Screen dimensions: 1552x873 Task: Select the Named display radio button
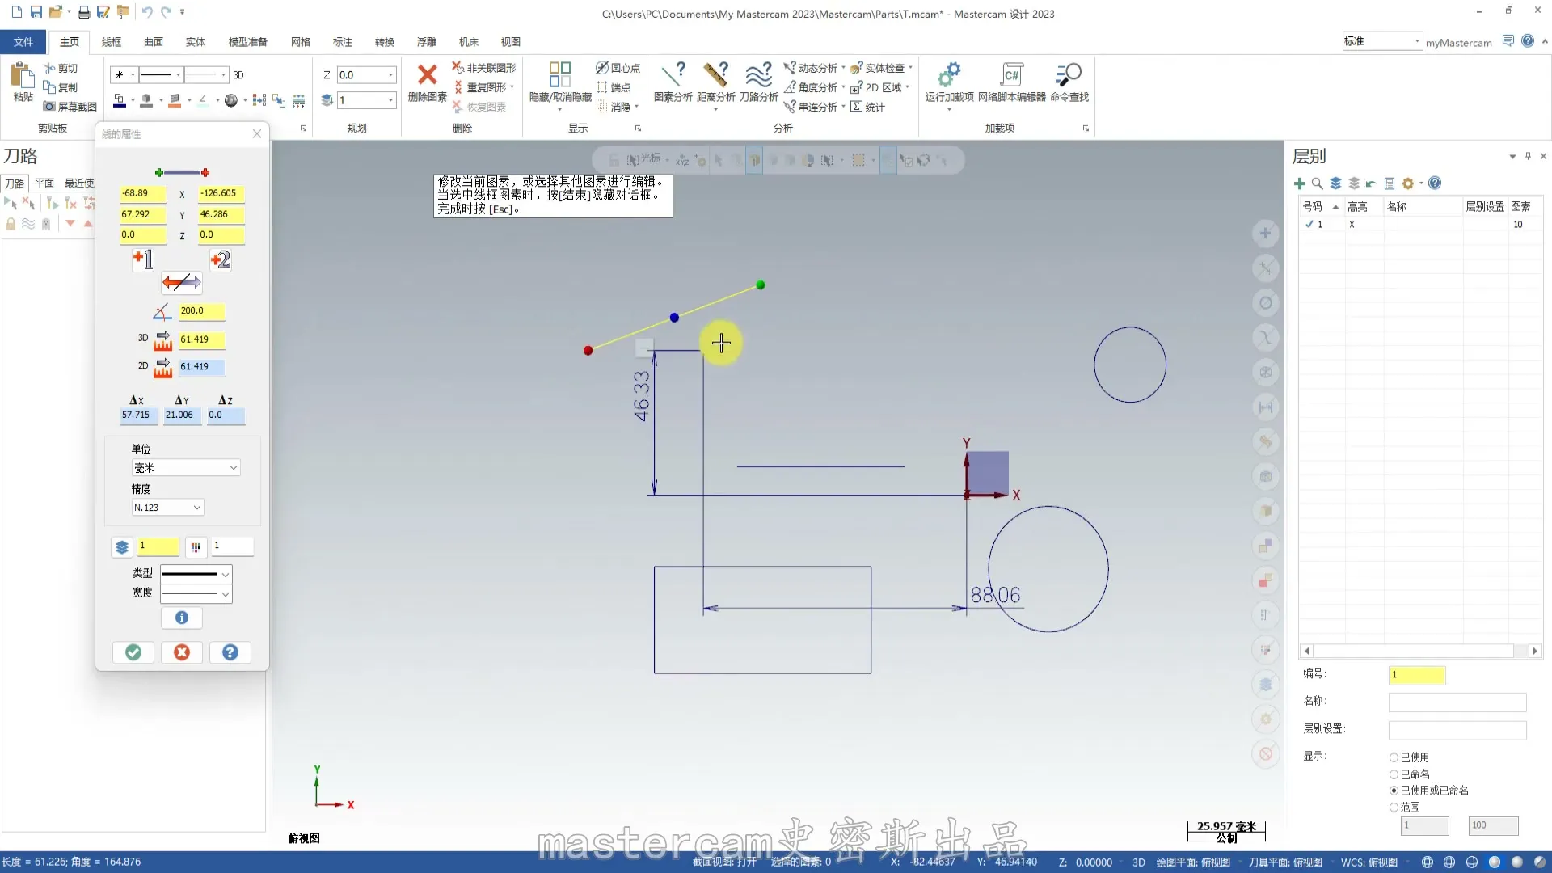coord(1394,774)
